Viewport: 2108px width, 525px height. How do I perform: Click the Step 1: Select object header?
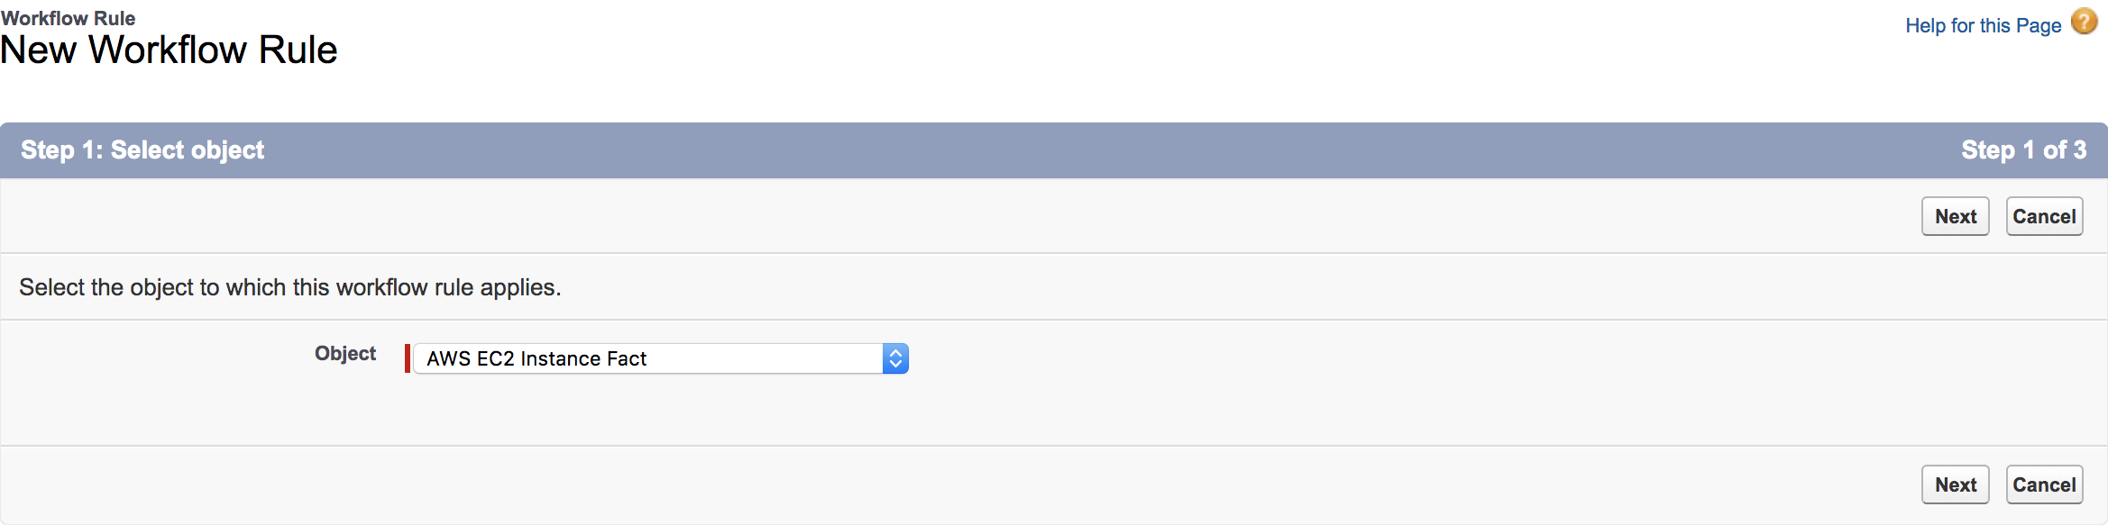pyautogui.click(x=142, y=150)
